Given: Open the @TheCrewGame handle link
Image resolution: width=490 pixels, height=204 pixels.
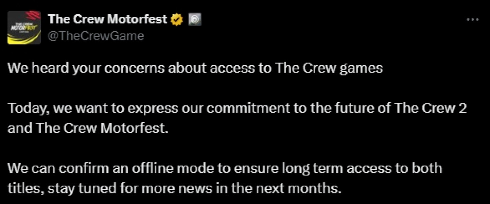Looking at the screenshot, I should point(96,36).
